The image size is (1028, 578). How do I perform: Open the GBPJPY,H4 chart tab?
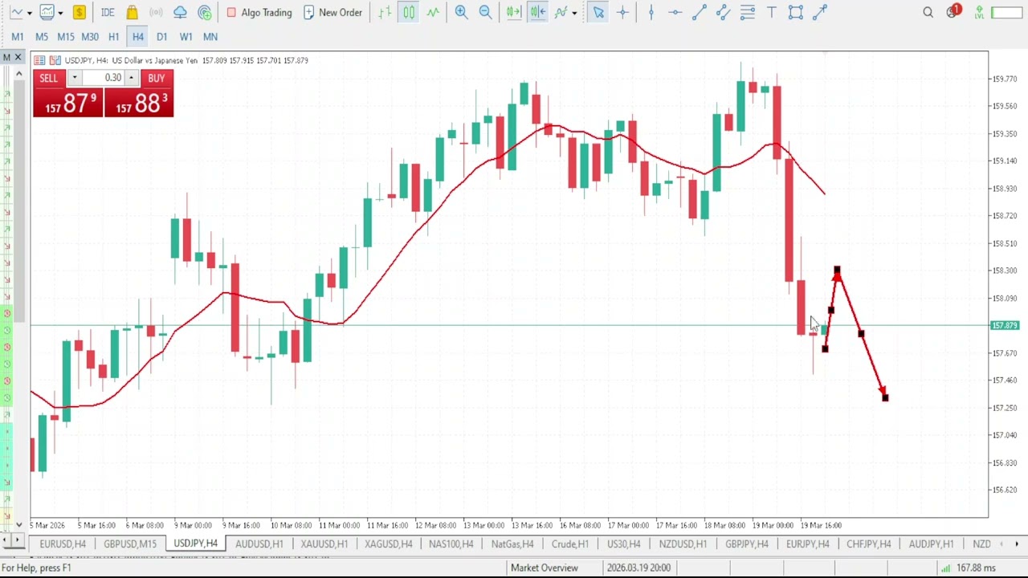coord(747,544)
